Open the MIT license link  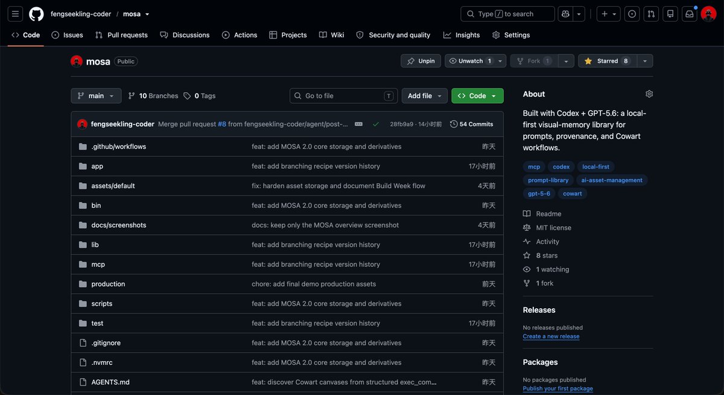click(x=547, y=227)
